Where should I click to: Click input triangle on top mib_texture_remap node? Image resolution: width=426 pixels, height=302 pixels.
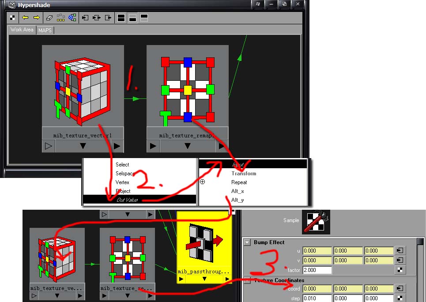tap(153, 146)
